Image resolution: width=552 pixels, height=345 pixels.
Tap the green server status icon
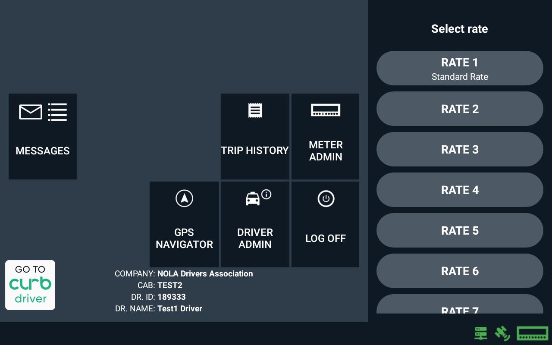[x=481, y=333]
